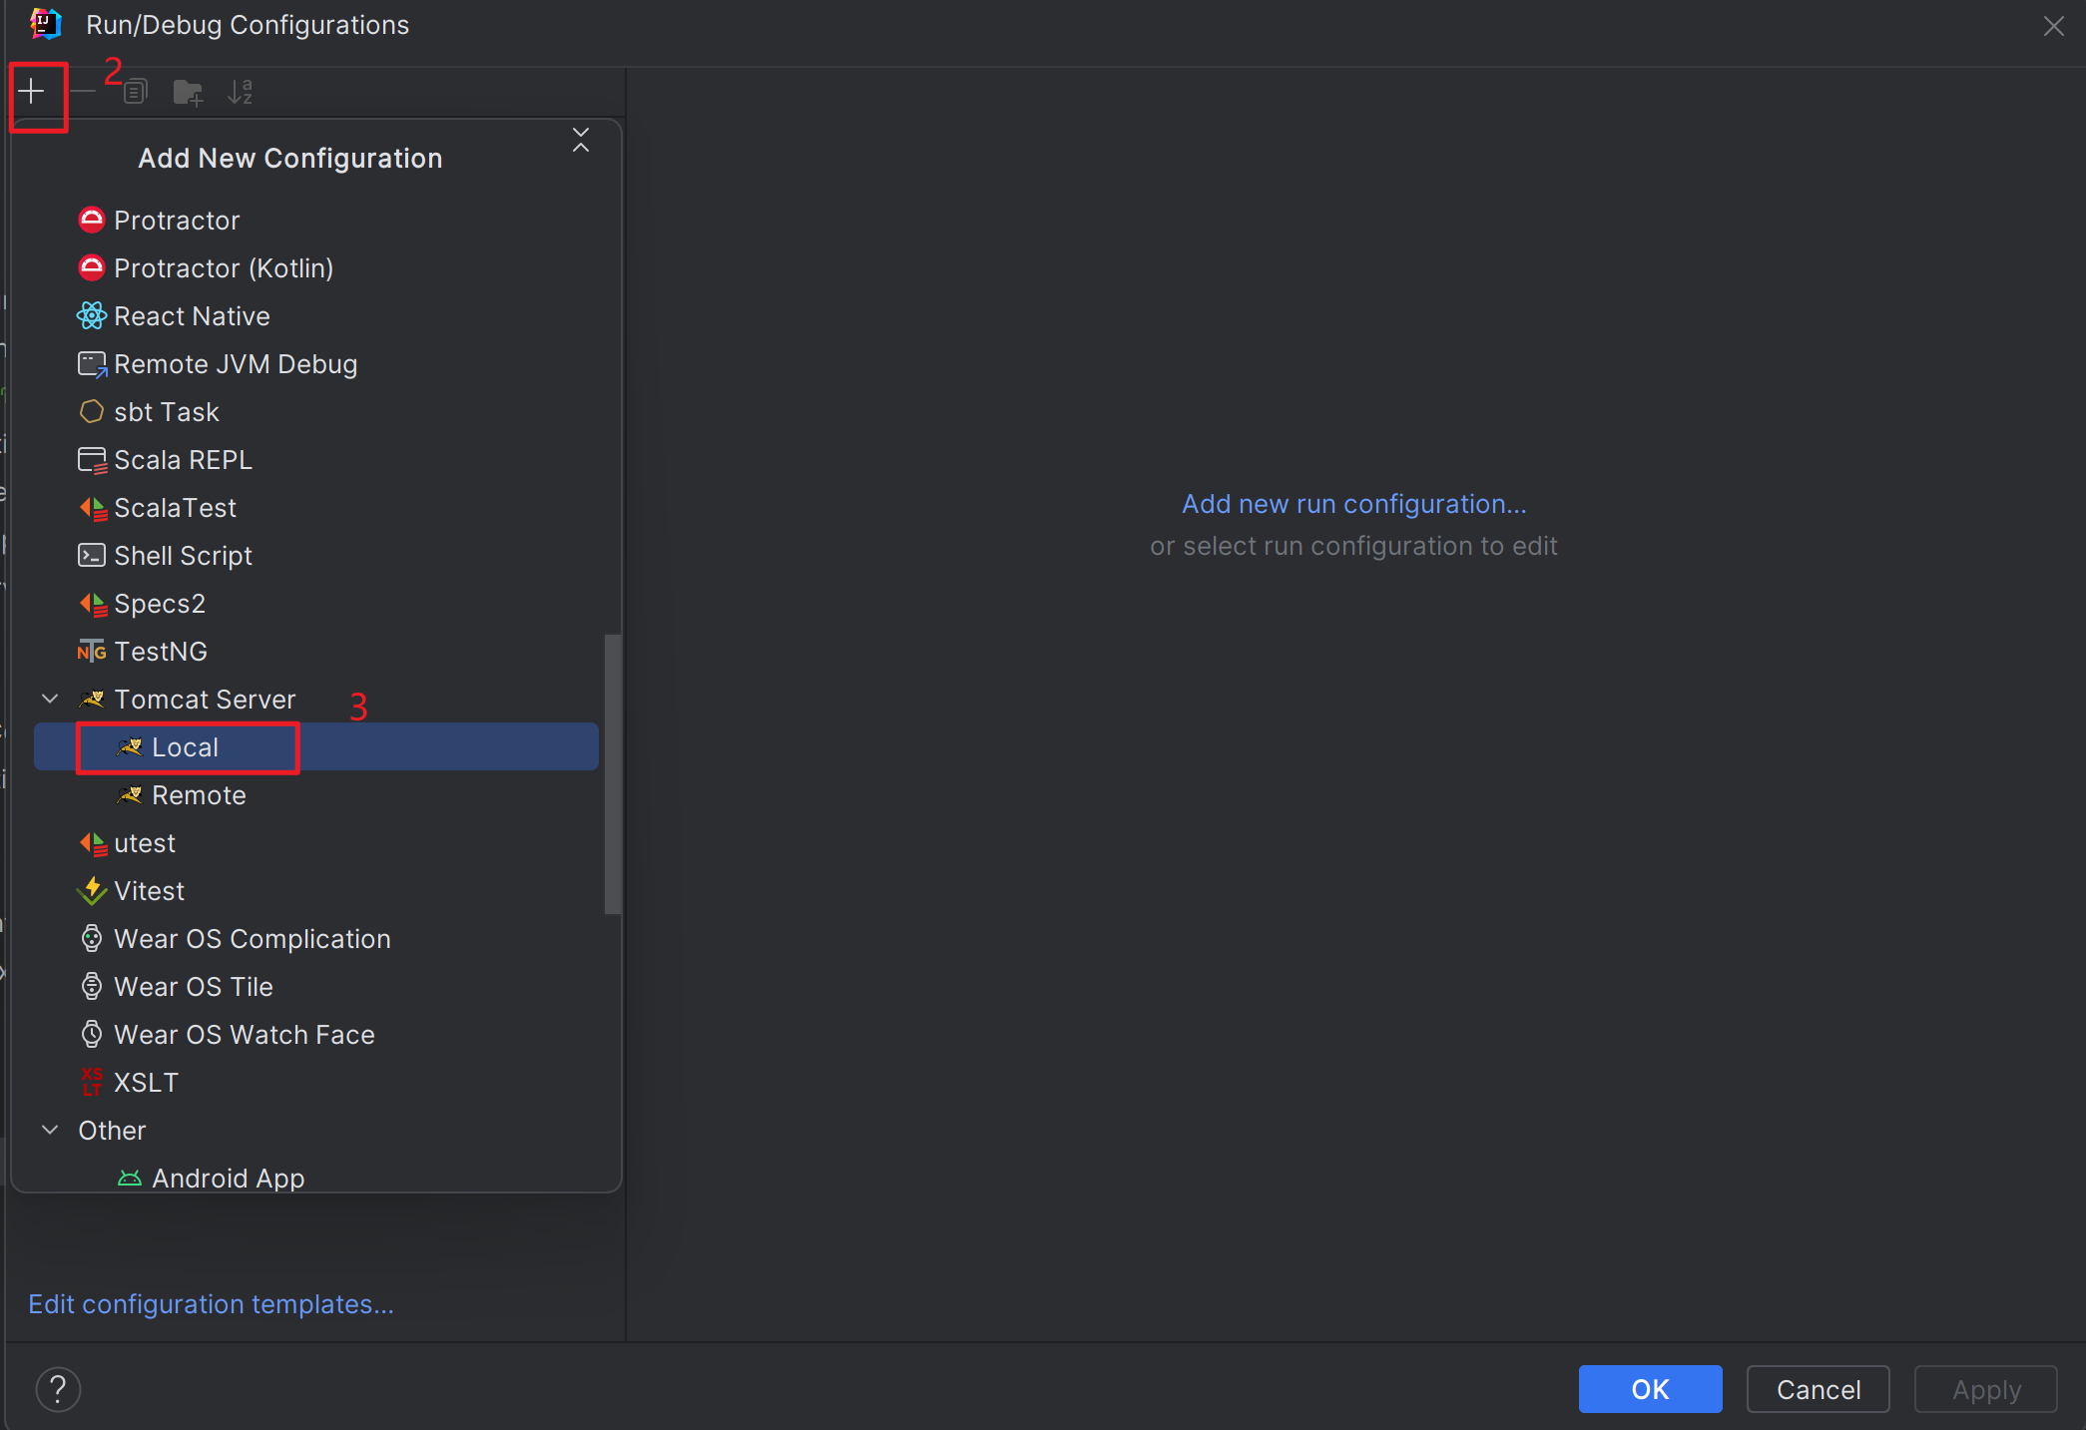This screenshot has width=2086, height=1430.
Task: Click the Sort Configurations alphabetically icon
Action: click(x=240, y=92)
